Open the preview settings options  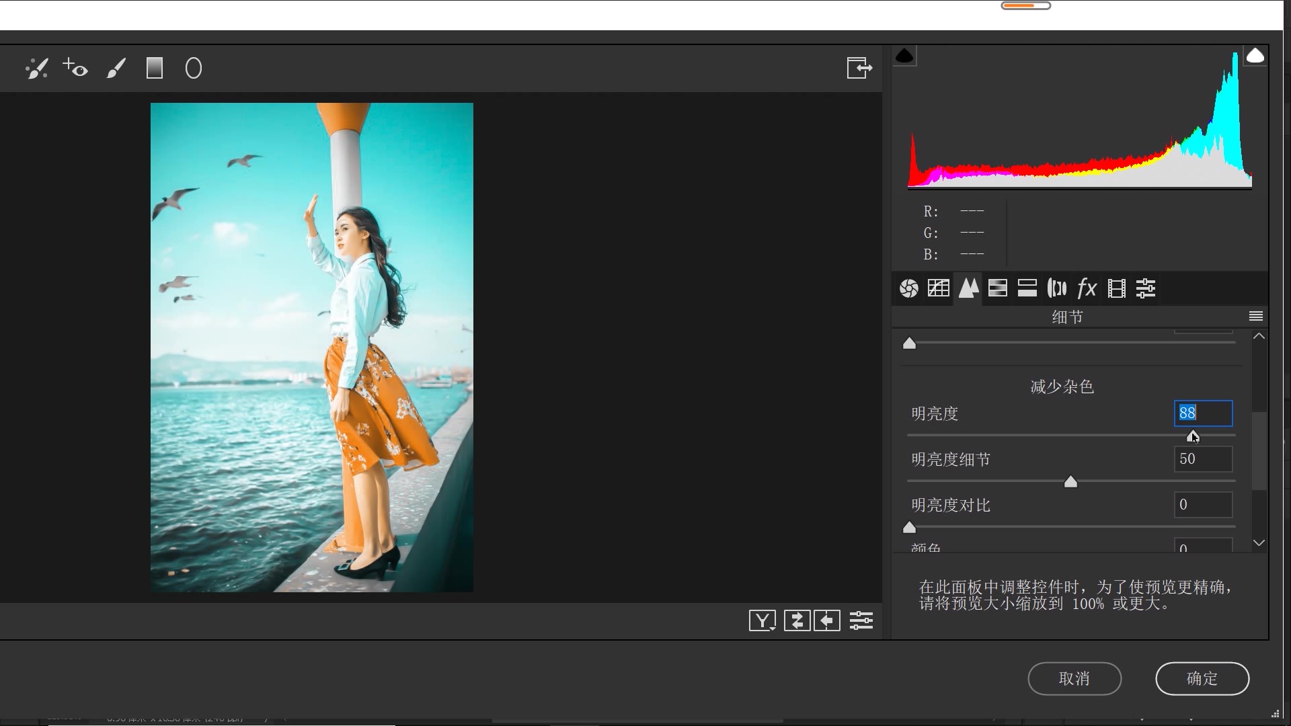coord(861,620)
